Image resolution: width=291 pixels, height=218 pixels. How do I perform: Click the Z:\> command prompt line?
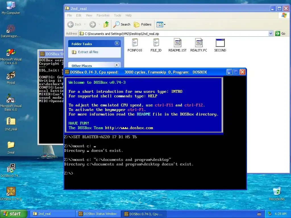tap(69, 173)
